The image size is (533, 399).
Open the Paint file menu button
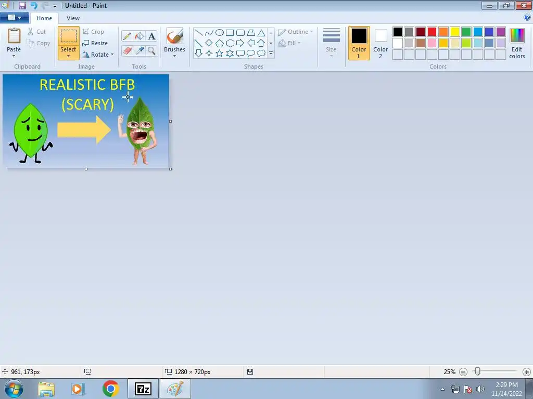coord(14,18)
